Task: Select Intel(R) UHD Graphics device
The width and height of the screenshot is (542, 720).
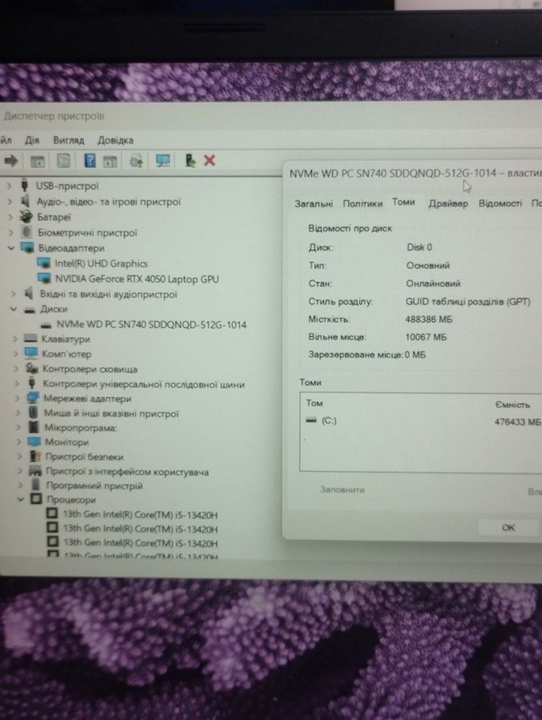Action: 101,264
